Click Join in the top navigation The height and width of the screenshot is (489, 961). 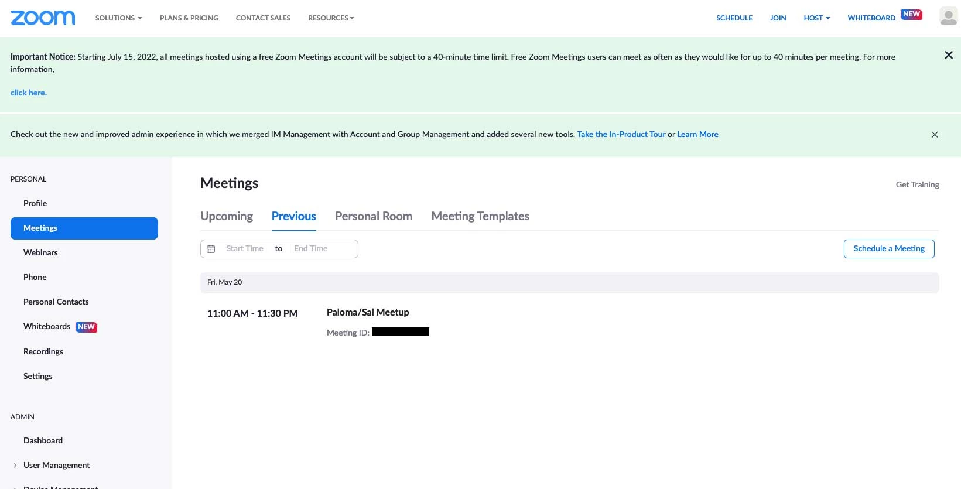(x=778, y=18)
